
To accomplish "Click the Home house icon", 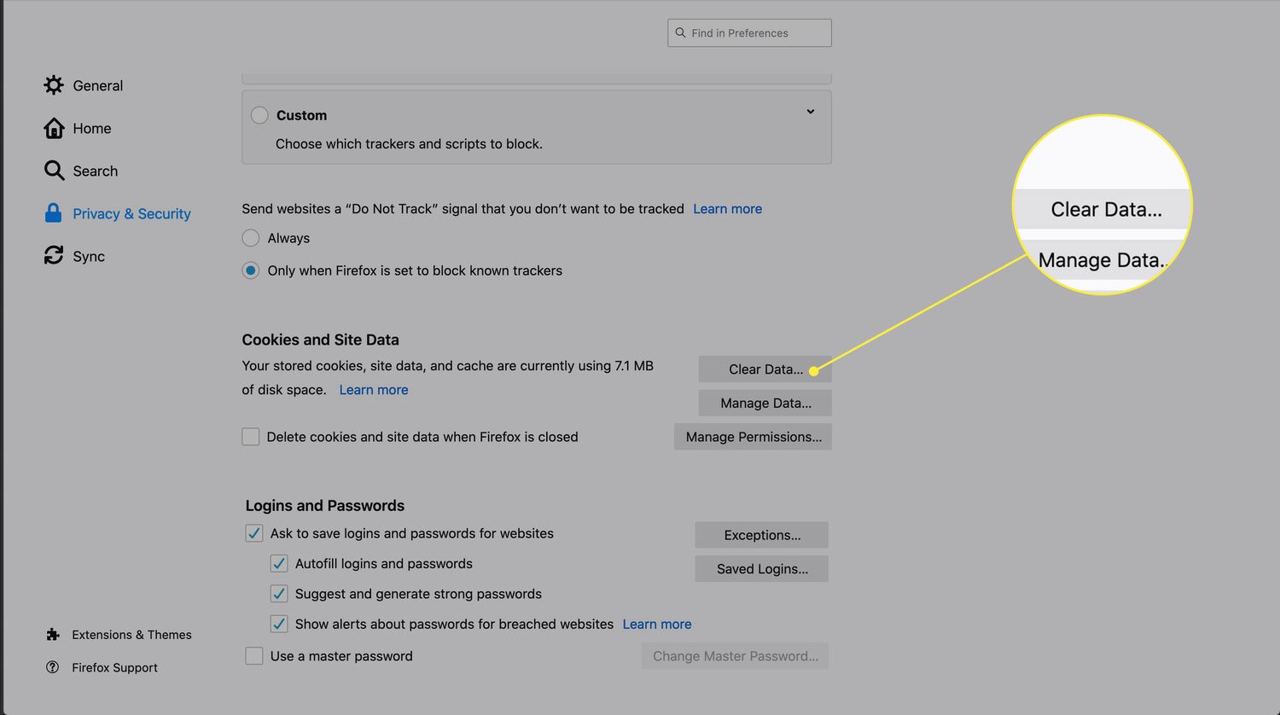I will [54, 128].
